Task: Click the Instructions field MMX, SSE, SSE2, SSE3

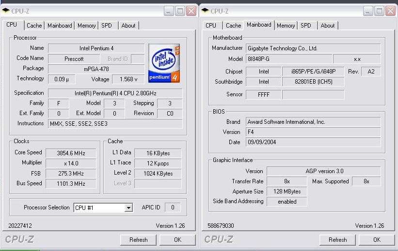Action: [x=115, y=124]
